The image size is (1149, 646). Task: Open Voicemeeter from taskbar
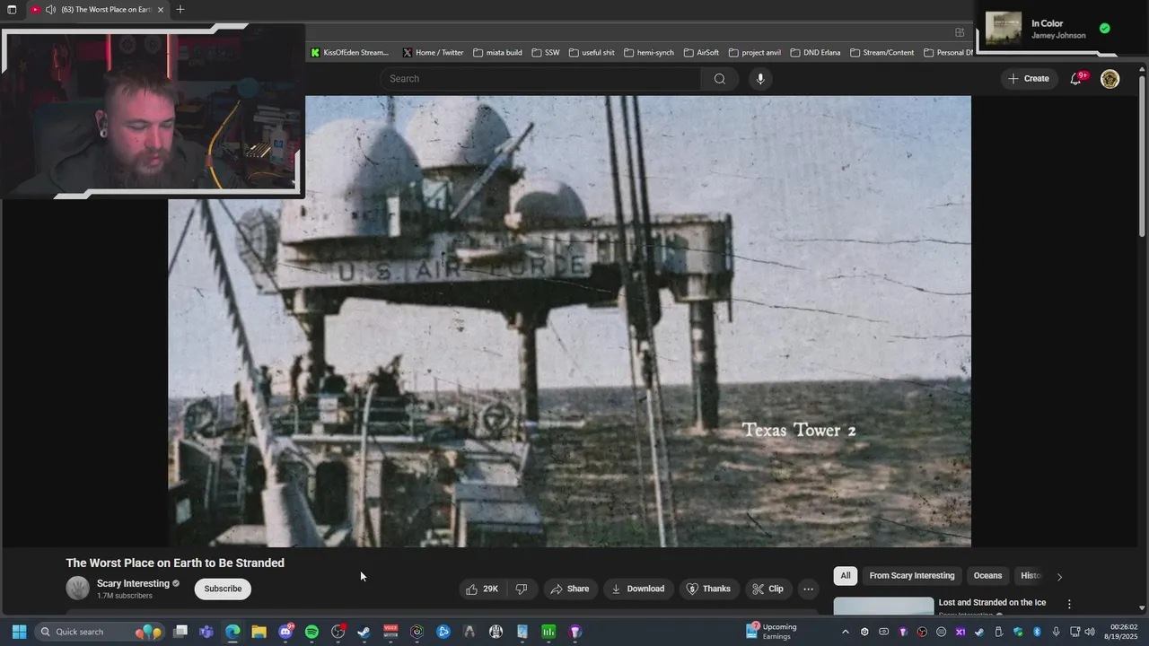pyautogui.click(x=390, y=632)
